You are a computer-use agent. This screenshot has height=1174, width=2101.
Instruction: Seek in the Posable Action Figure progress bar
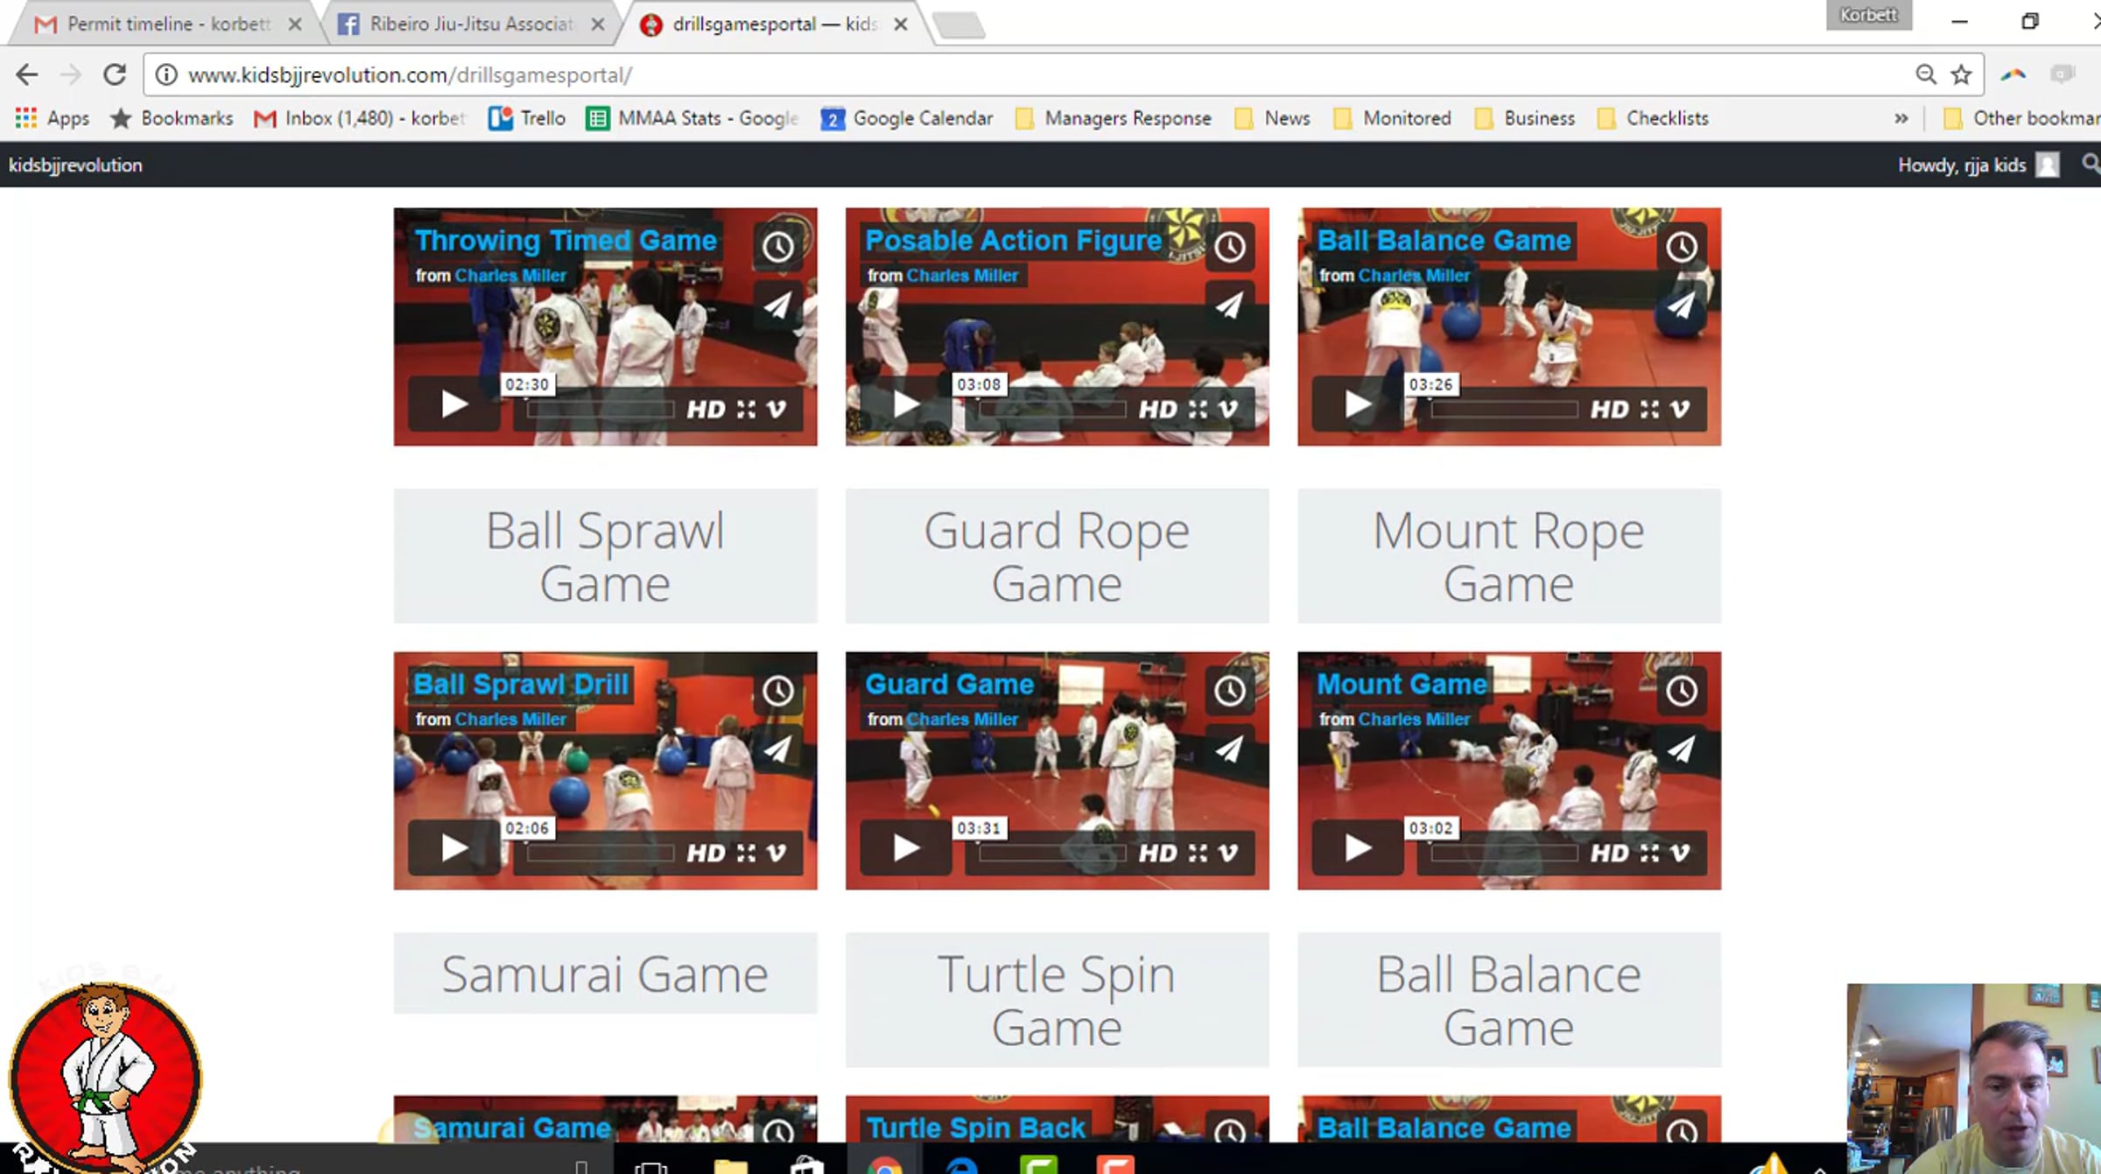click(1052, 410)
